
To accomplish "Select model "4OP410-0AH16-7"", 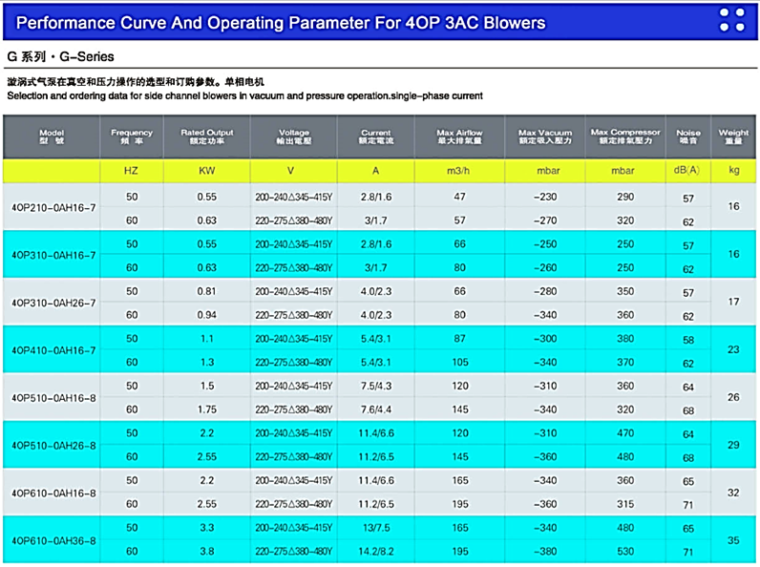I will pyautogui.click(x=53, y=350).
